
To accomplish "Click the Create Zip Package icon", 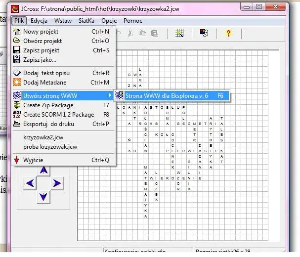I will tap(17, 105).
